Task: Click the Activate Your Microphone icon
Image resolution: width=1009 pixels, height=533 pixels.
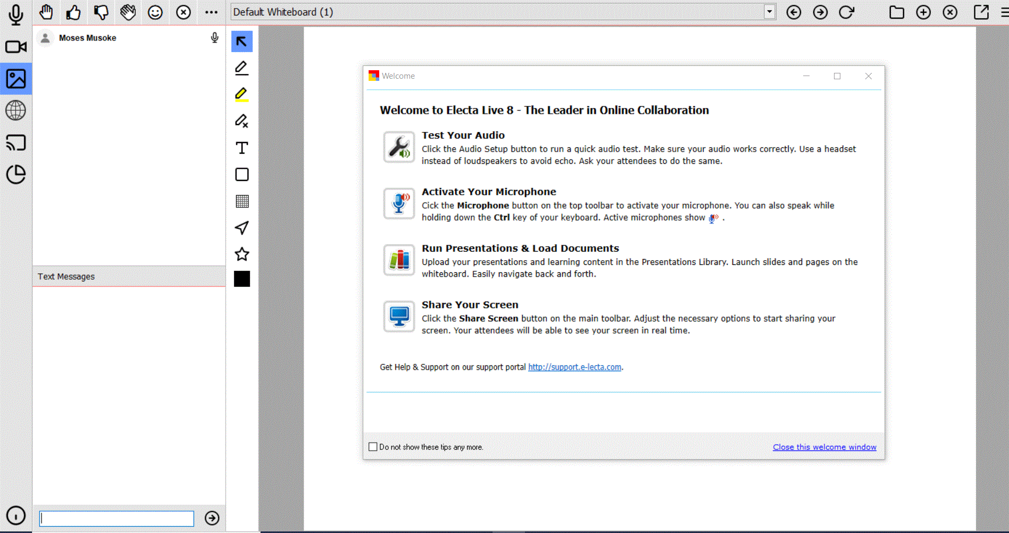Action: coord(399,203)
